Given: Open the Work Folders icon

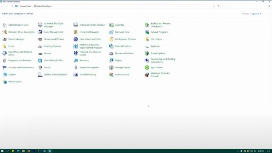Looking at the screenshot, I should (x=5, y=82).
